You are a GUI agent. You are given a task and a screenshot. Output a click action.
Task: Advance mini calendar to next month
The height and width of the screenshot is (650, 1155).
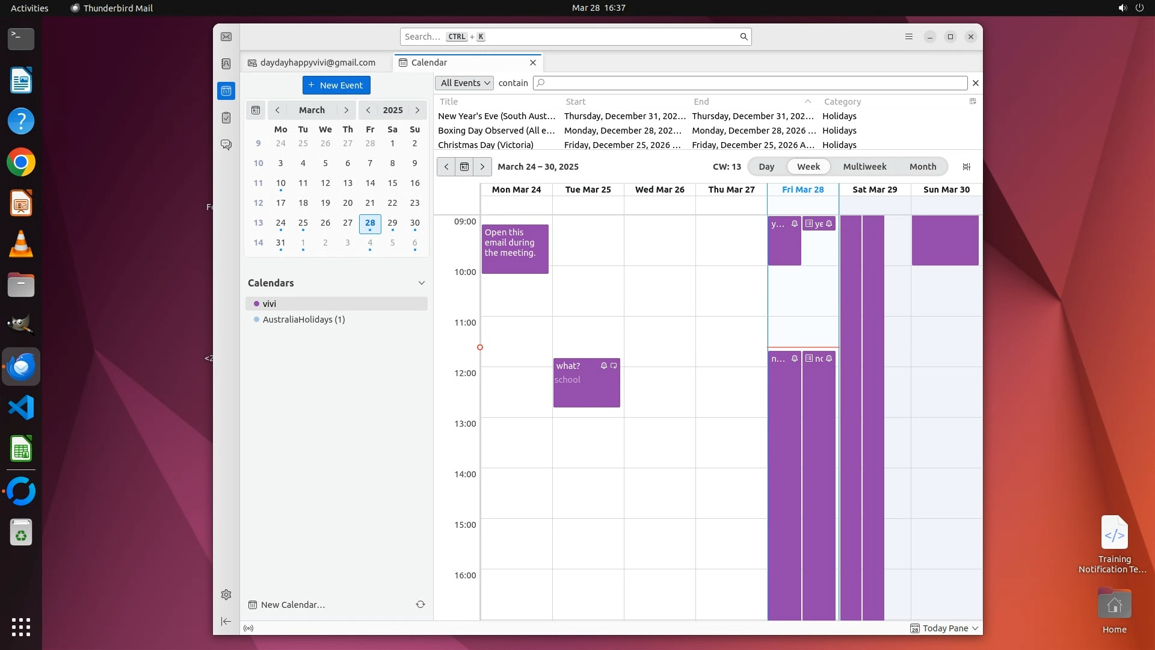346,110
